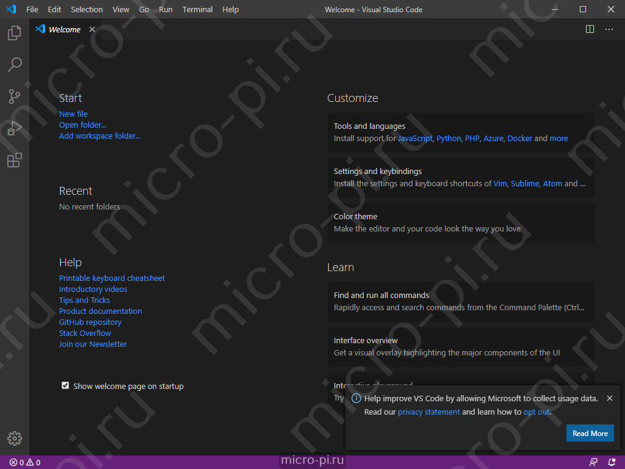Open the notifications bell in status bar
Image resolution: width=625 pixels, height=469 pixels.
point(612,462)
